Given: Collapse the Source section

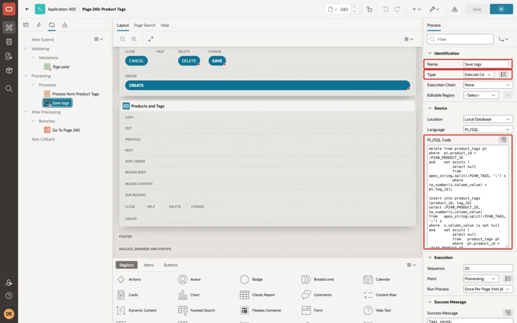Looking at the screenshot, I should click(430, 108).
